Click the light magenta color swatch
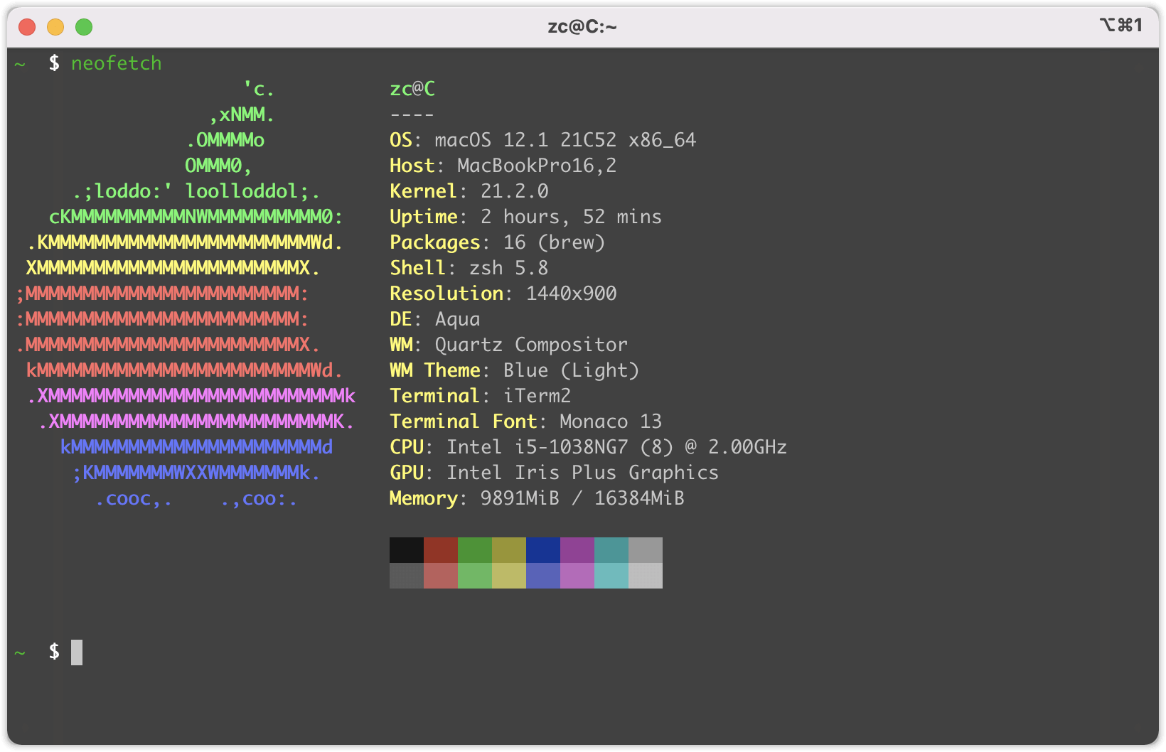1166x752 pixels. [x=577, y=576]
